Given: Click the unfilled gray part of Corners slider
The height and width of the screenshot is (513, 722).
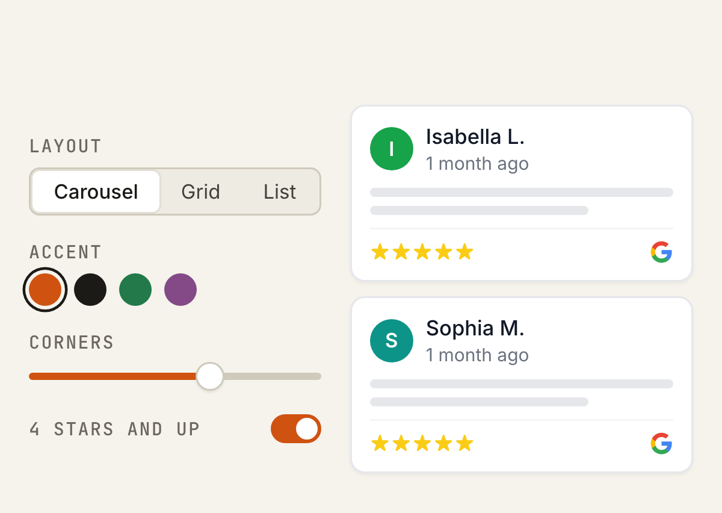Looking at the screenshot, I should (x=272, y=376).
